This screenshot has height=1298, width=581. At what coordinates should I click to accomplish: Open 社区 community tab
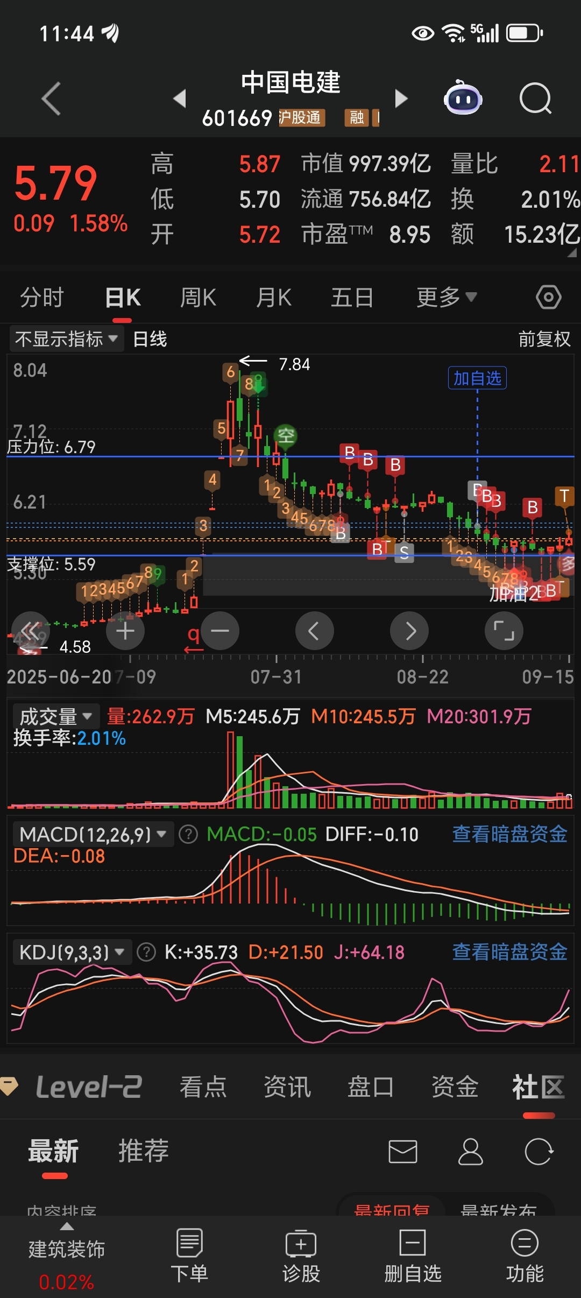[x=539, y=1088]
